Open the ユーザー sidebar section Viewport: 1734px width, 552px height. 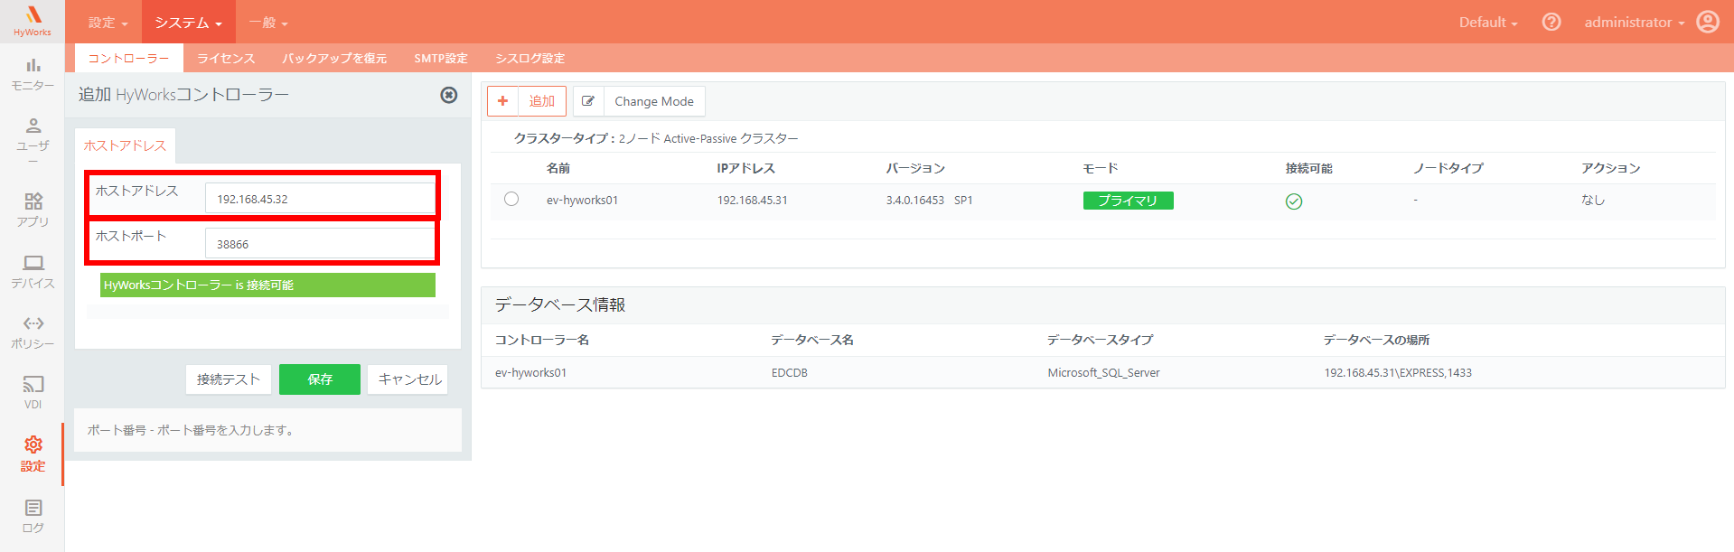(33, 141)
